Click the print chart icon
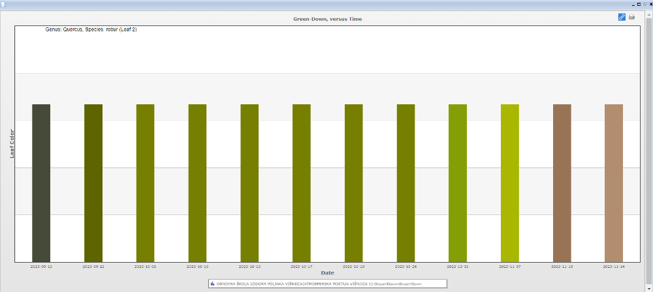The image size is (653, 292). (631, 17)
